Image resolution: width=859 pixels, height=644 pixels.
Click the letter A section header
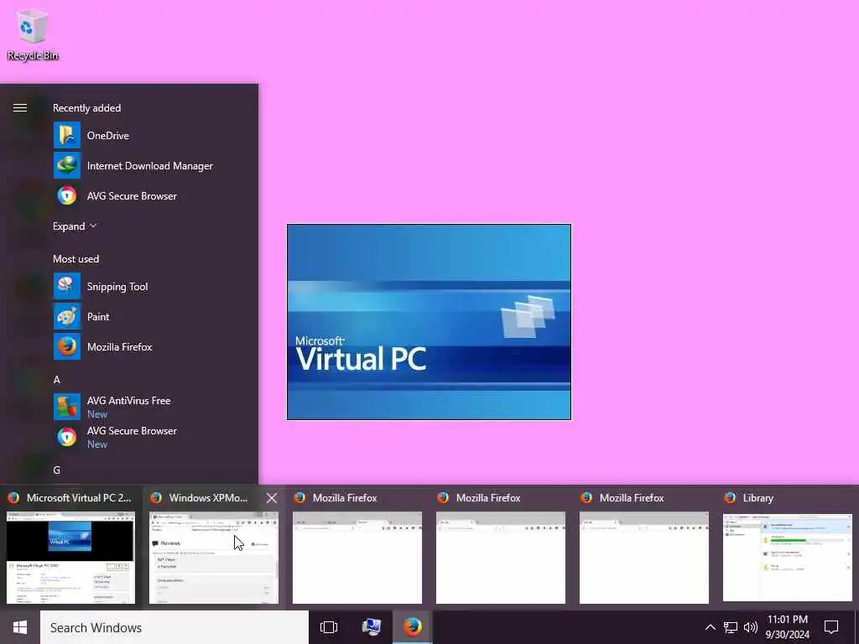coord(56,380)
